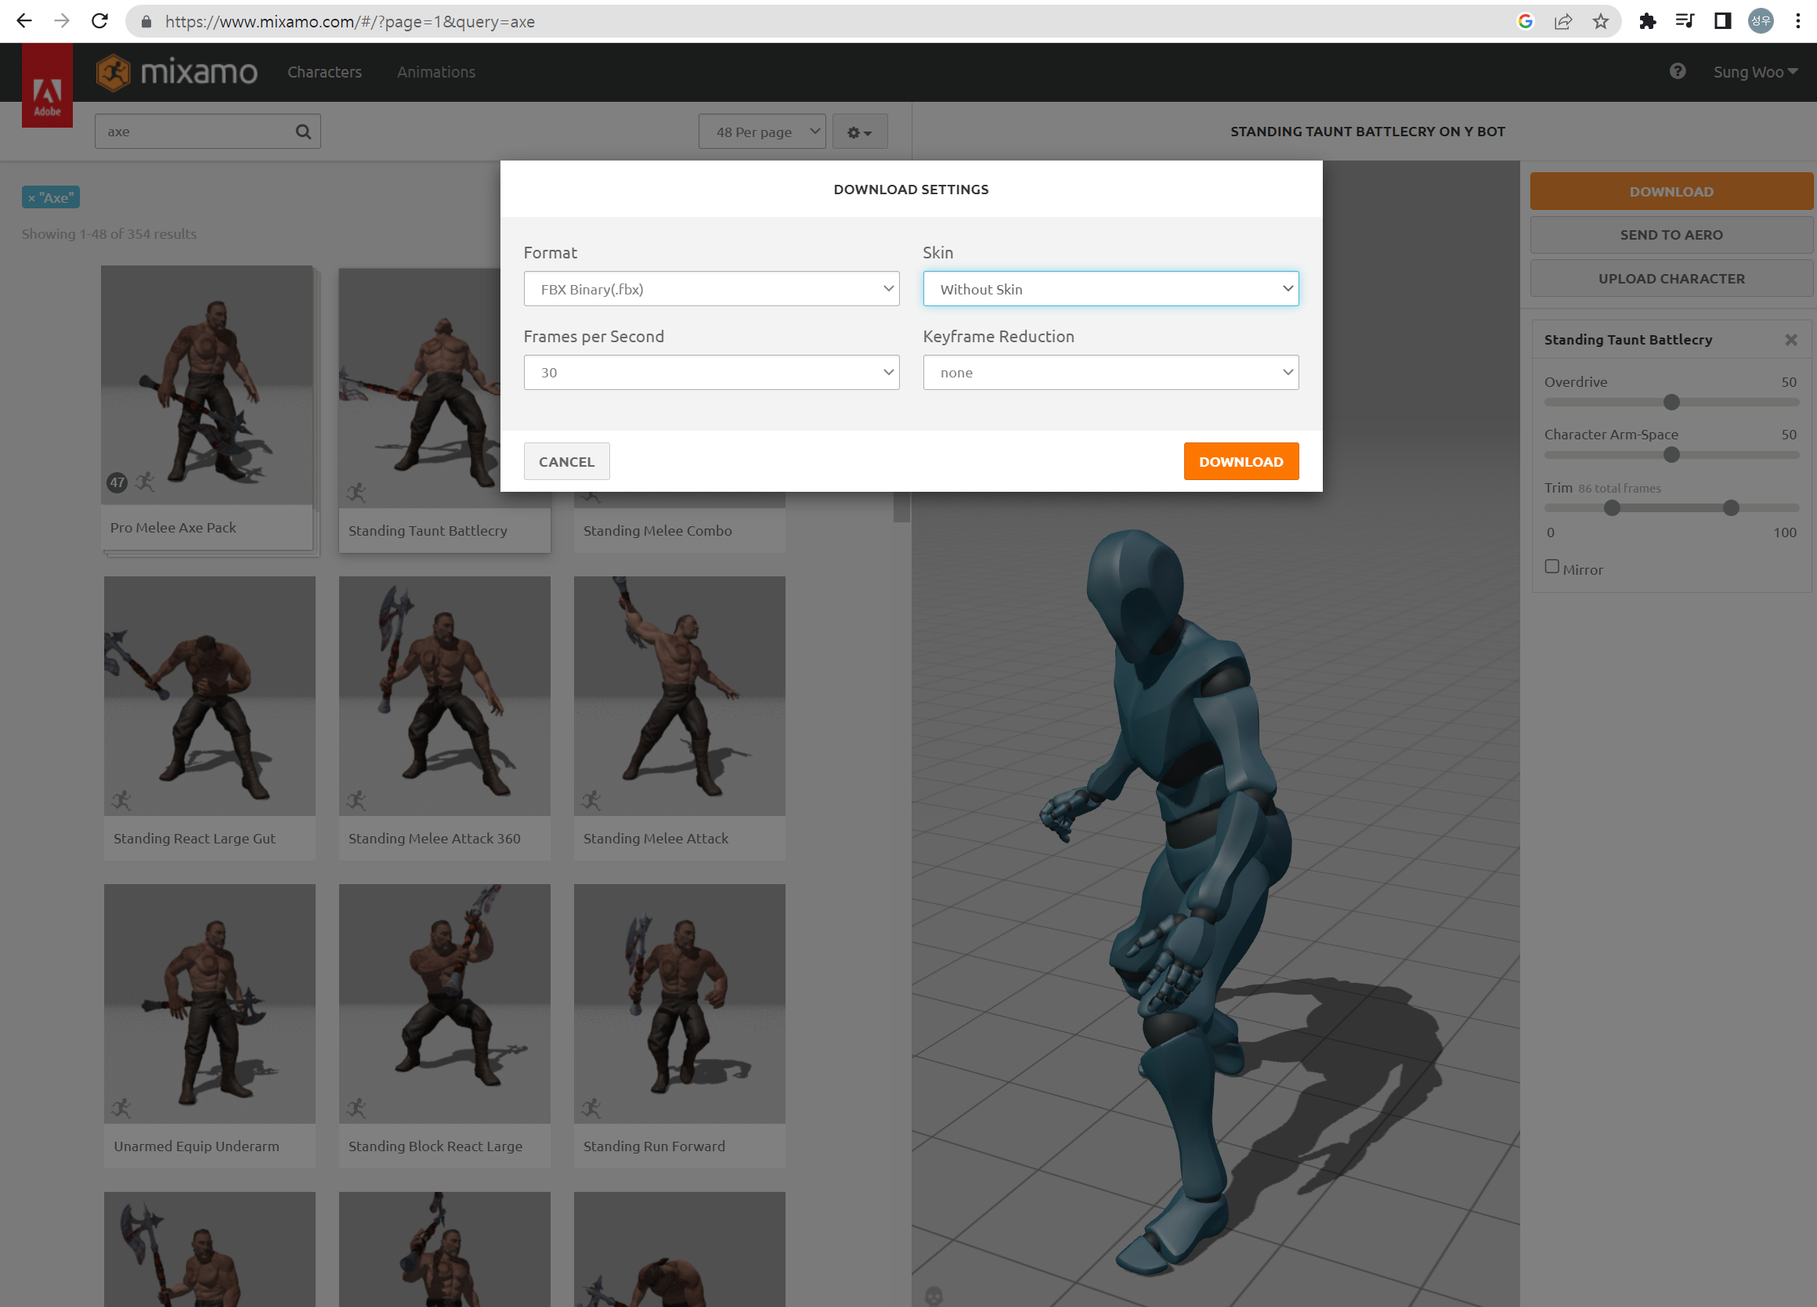The width and height of the screenshot is (1817, 1307).
Task: Reload the Mixamo page
Action: tap(99, 22)
